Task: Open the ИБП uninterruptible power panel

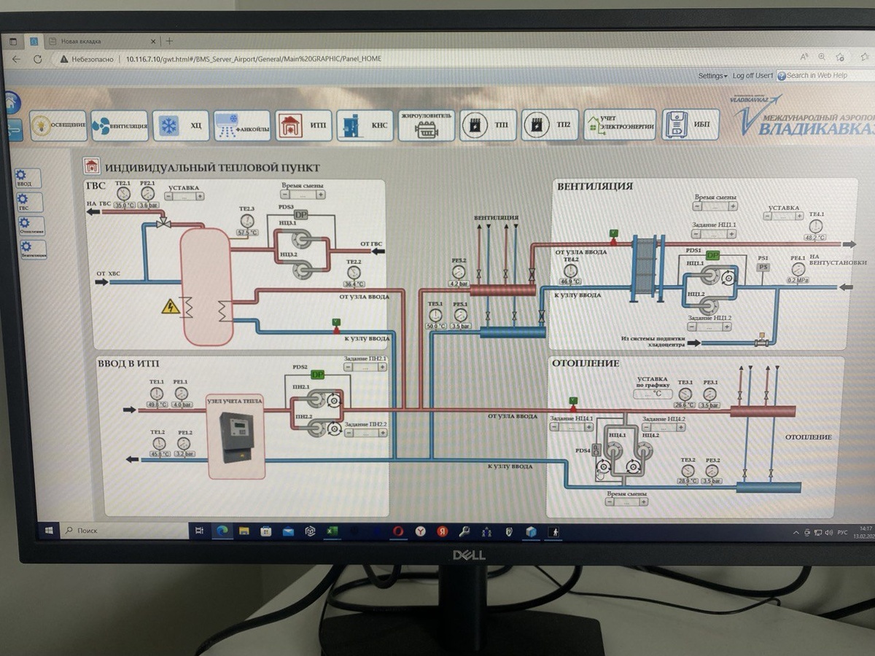Action: click(690, 125)
